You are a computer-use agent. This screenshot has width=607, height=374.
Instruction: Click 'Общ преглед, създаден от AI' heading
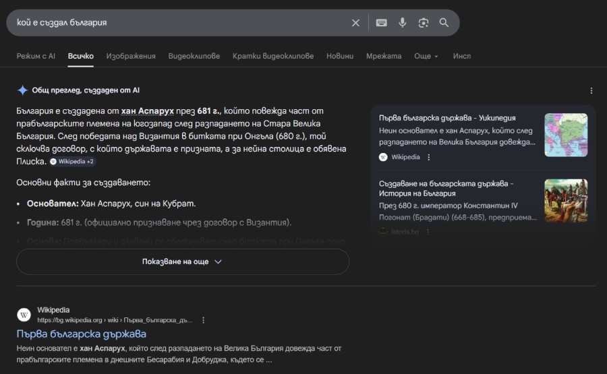tap(86, 90)
